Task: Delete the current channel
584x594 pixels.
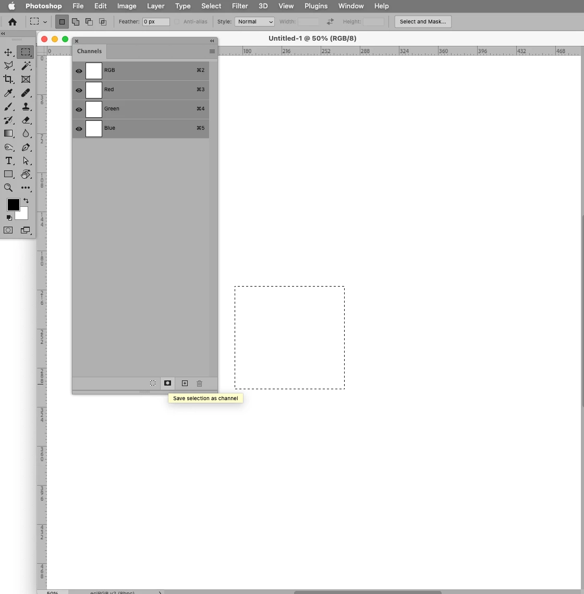Action: tap(200, 383)
